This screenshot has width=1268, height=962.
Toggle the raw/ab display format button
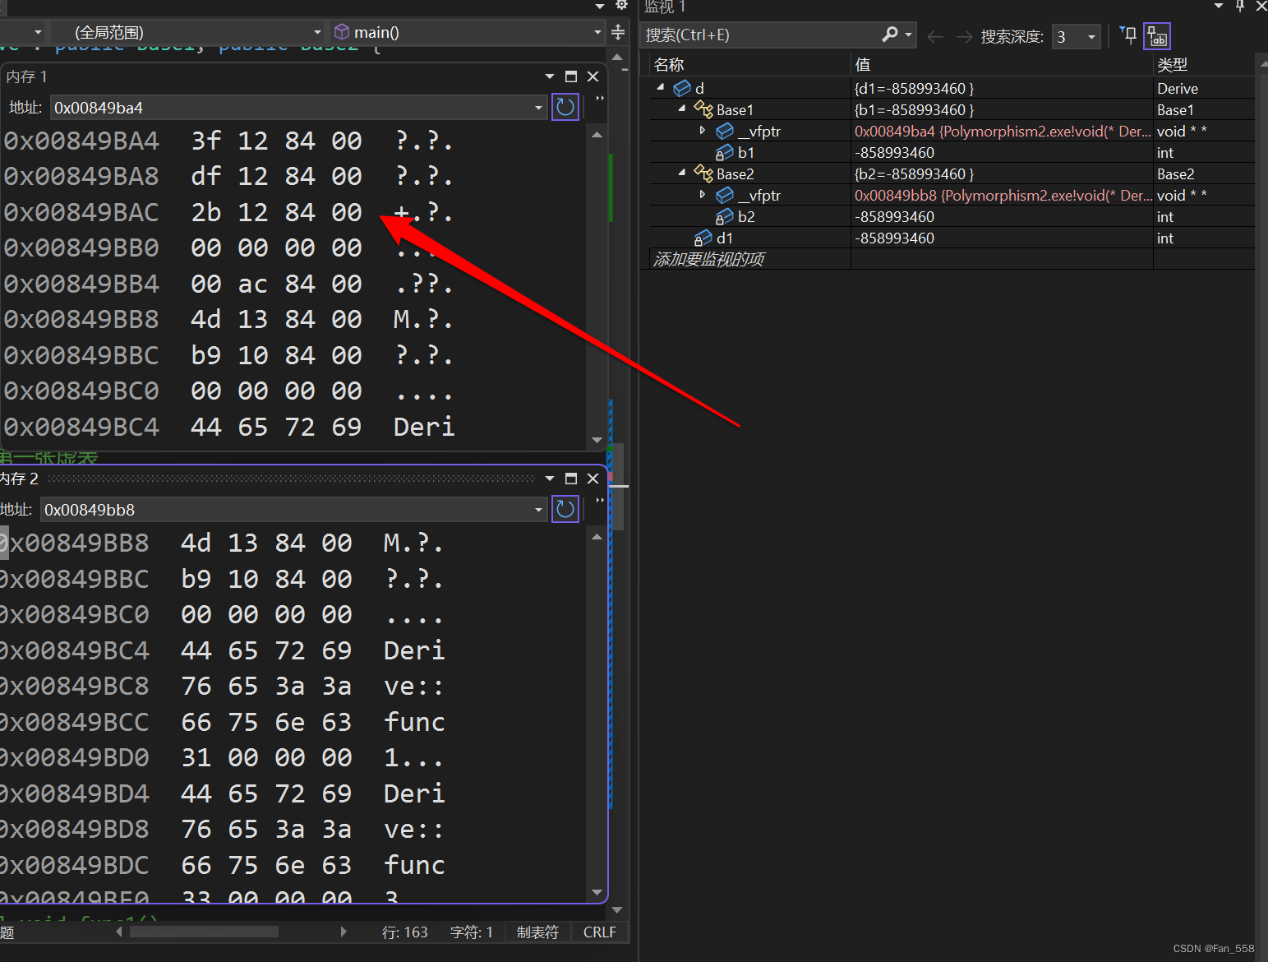pos(1157,36)
